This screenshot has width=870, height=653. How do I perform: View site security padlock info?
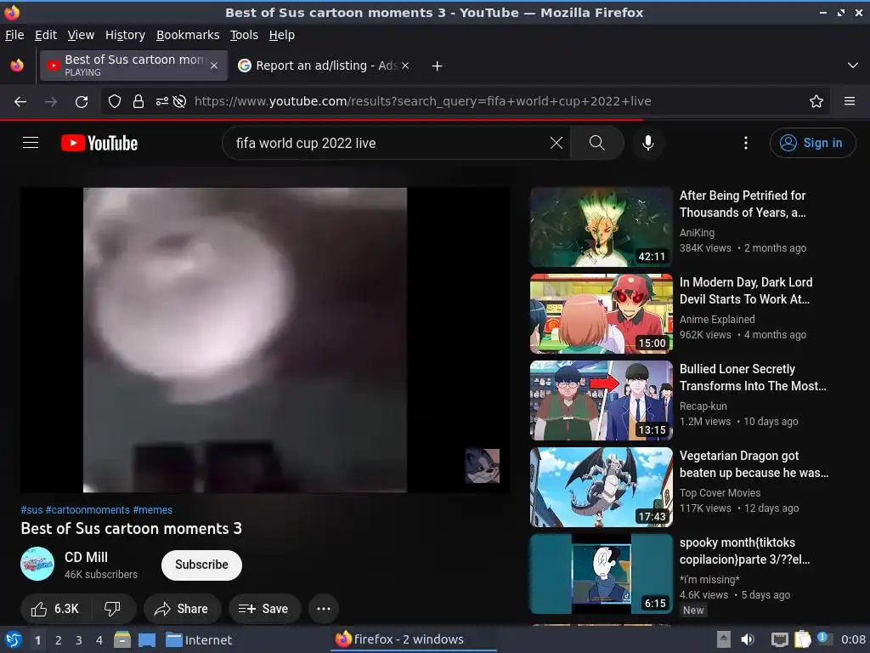[x=138, y=101]
